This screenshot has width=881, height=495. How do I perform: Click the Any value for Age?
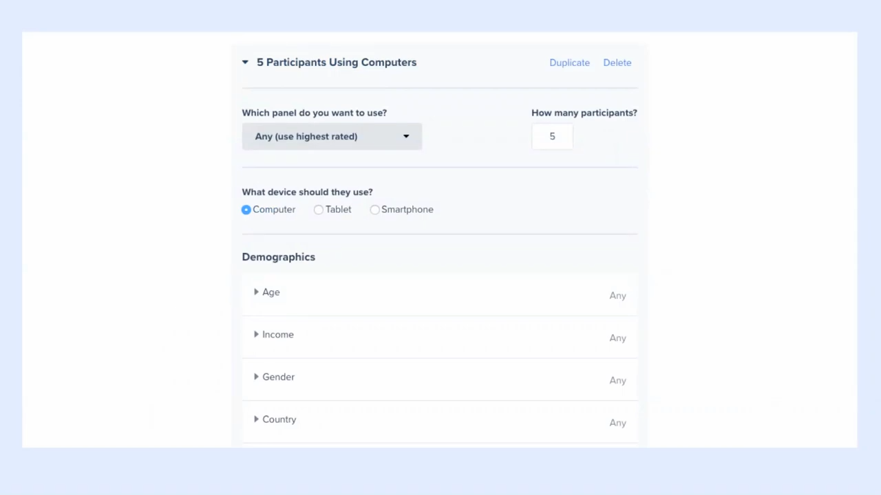click(617, 296)
